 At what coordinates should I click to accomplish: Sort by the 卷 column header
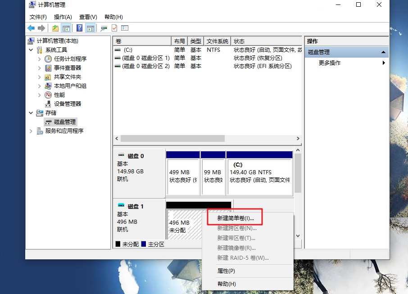tap(142, 41)
